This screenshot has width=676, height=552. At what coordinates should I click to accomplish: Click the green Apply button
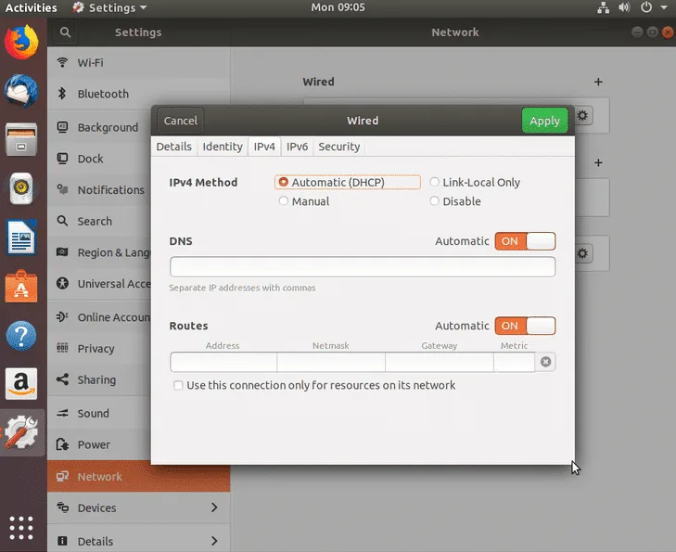[x=544, y=121]
